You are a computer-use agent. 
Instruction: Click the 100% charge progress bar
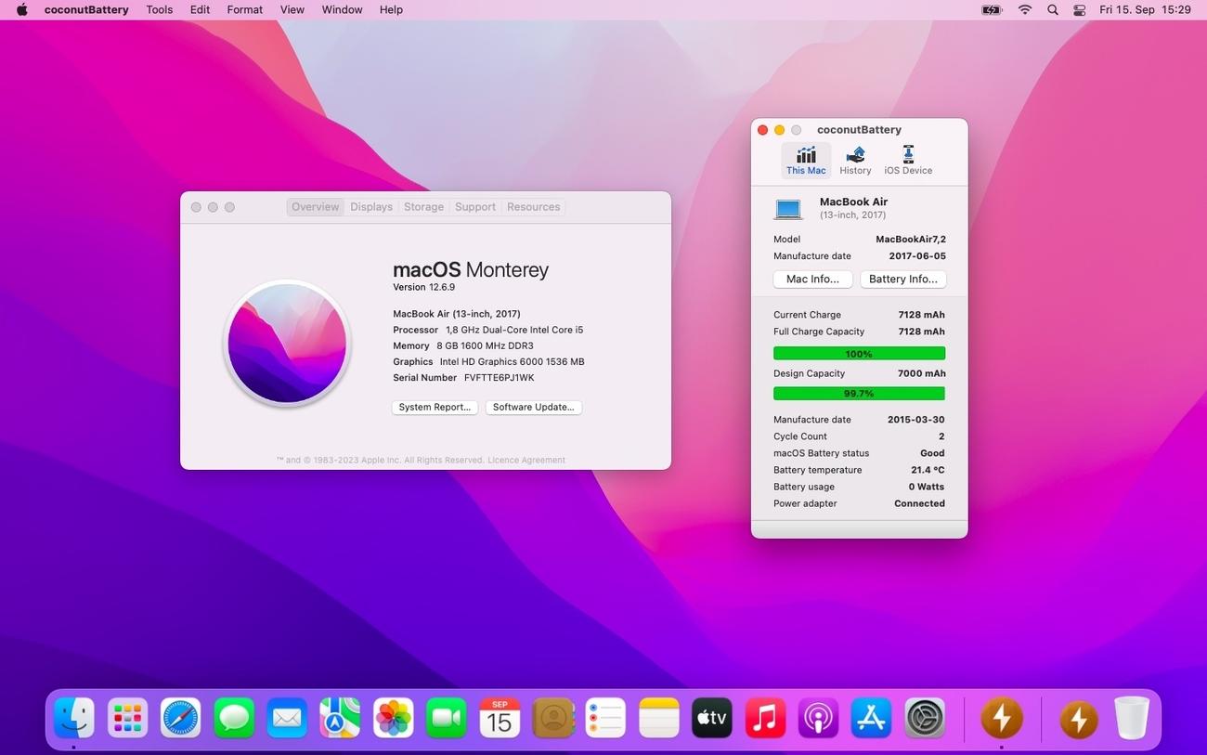coord(859,354)
